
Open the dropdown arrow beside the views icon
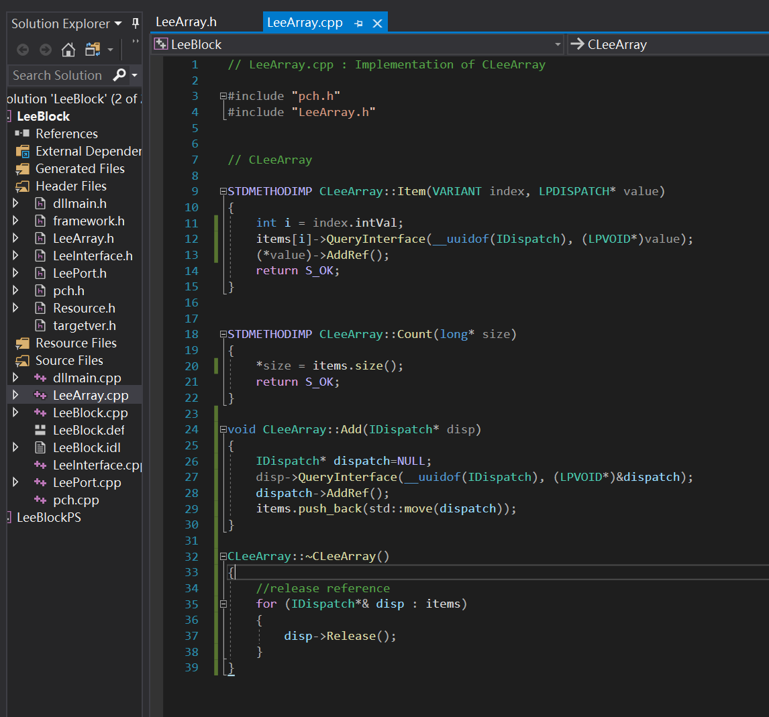tap(110, 50)
